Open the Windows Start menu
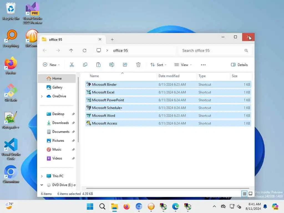Screen dimensions: 284x213 coord(90,206)
